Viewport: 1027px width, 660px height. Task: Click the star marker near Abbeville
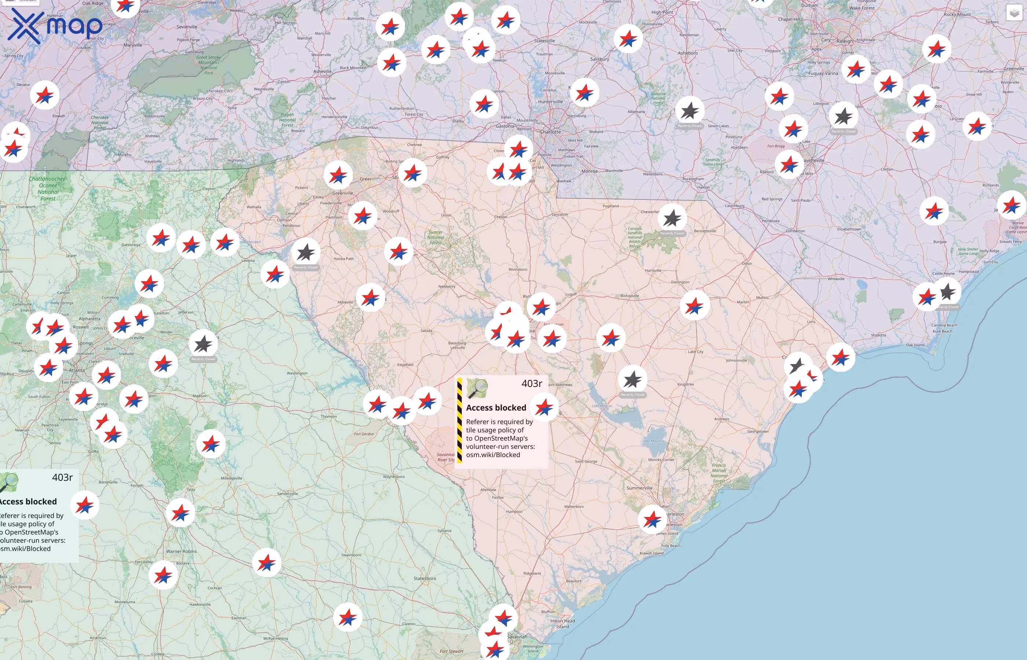[370, 297]
